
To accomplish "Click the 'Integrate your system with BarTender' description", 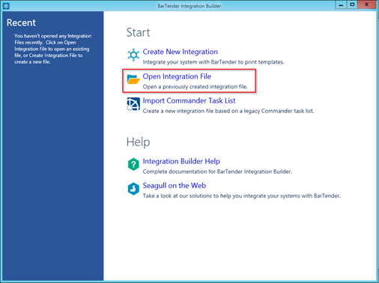I will 213,62.
